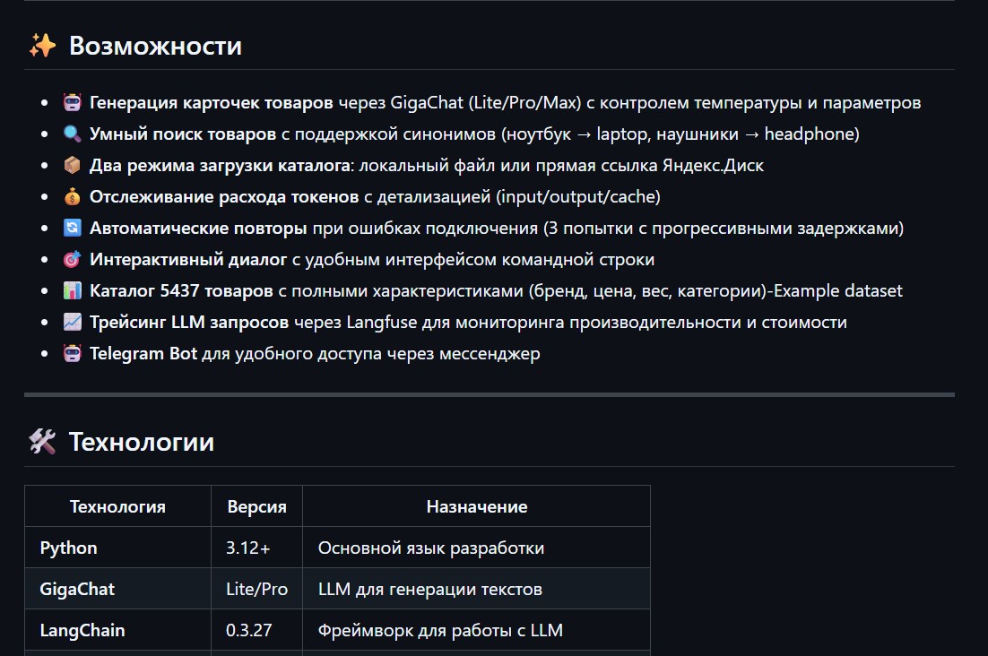
Task: Click the bar chart emoji before Каталог 5437
Action: click(73, 291)
